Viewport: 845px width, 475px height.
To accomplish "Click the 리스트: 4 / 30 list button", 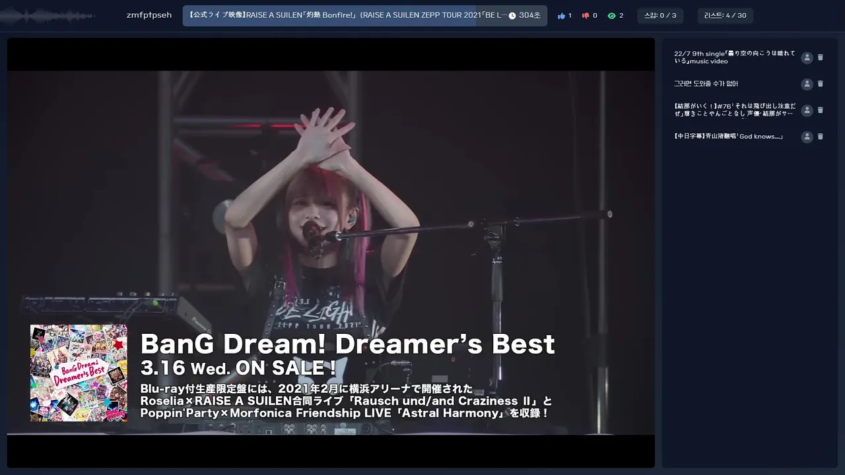I will 725,16.
